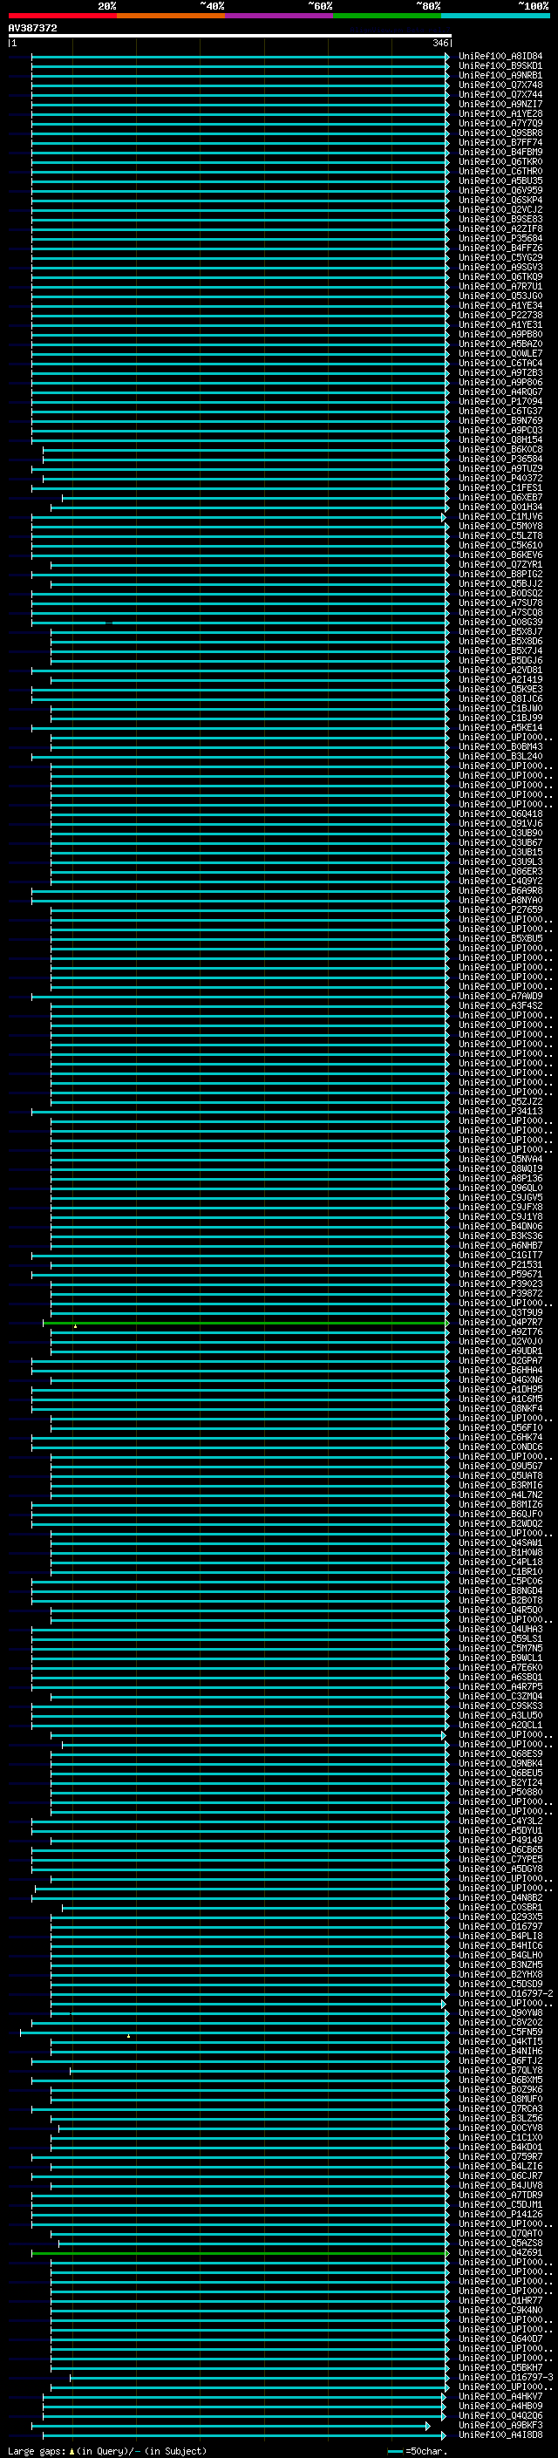This screenshot has width=558, height=2458.
Task: Select hit UniRef100_B9SKD1
Action: click(500, 66)
